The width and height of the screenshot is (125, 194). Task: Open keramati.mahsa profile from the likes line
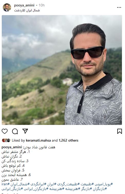tap(38, 141)
